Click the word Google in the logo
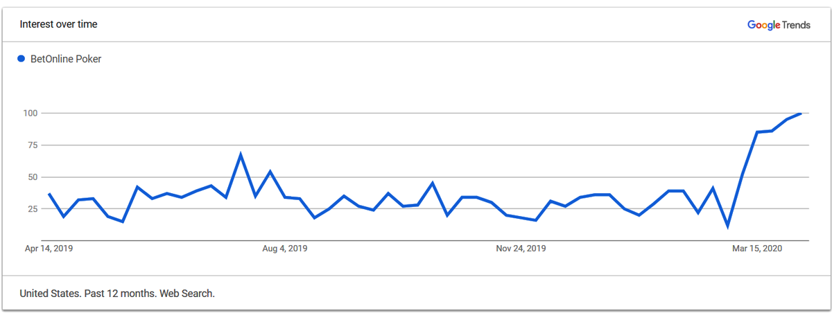This screenshot has width=832, height=315. point(763,26)
